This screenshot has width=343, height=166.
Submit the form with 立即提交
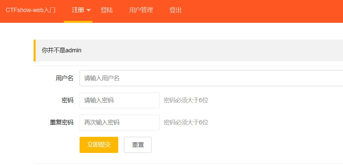[99, 145]
